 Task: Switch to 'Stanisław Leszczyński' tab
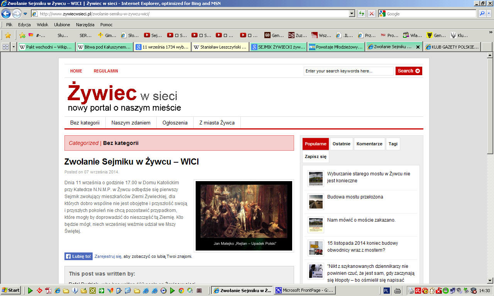coord(220,47)
